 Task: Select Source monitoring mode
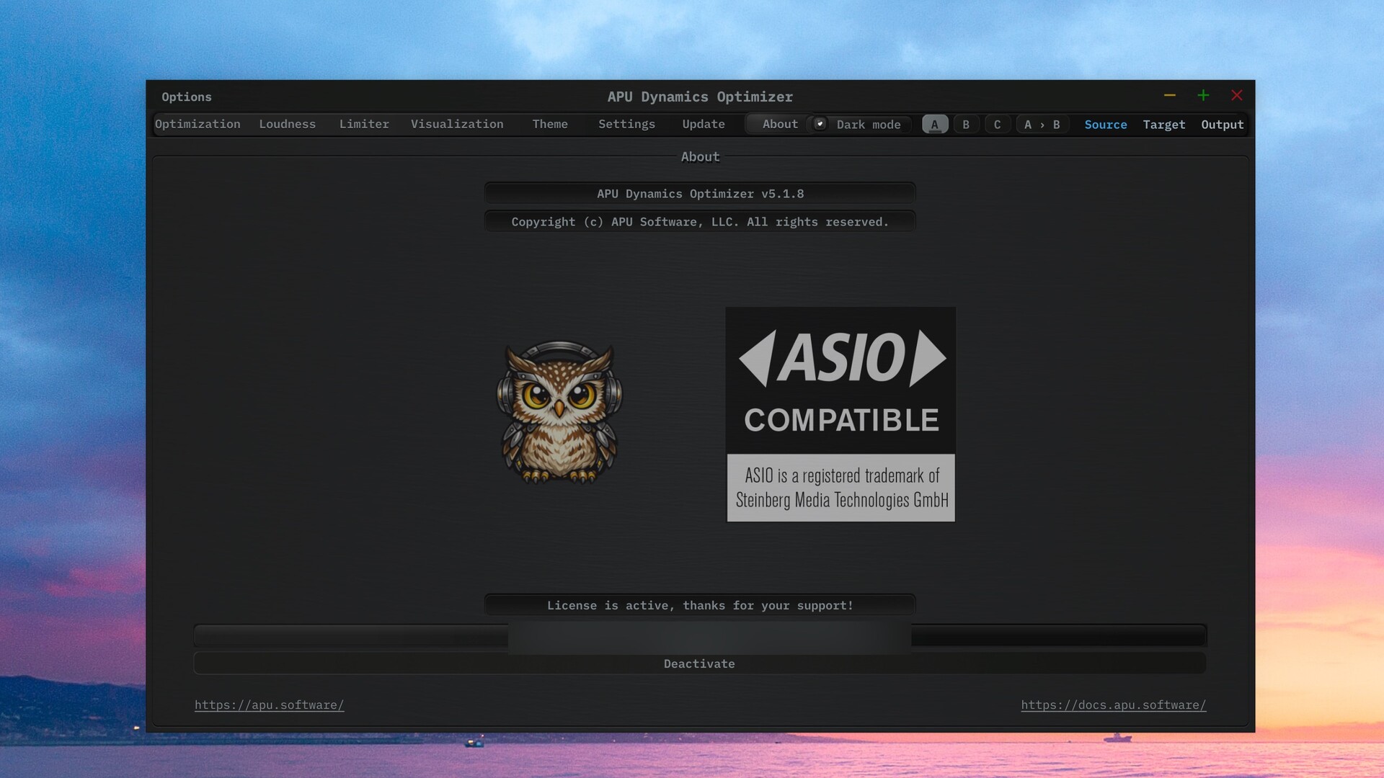[1105, 125]
